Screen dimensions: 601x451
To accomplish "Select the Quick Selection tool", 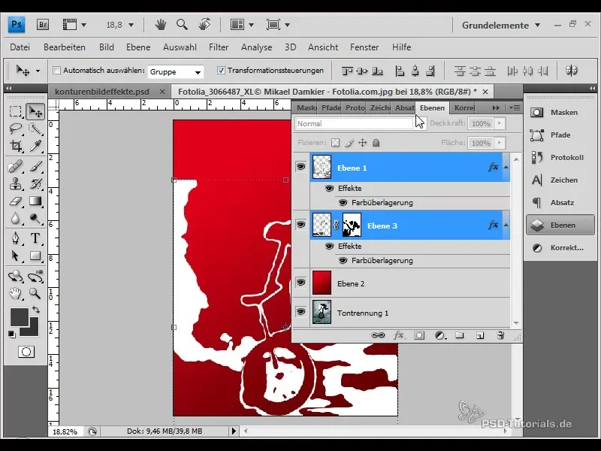I will (35, 129).
